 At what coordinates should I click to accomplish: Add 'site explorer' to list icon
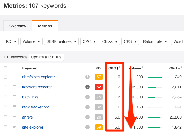[15, 127]
